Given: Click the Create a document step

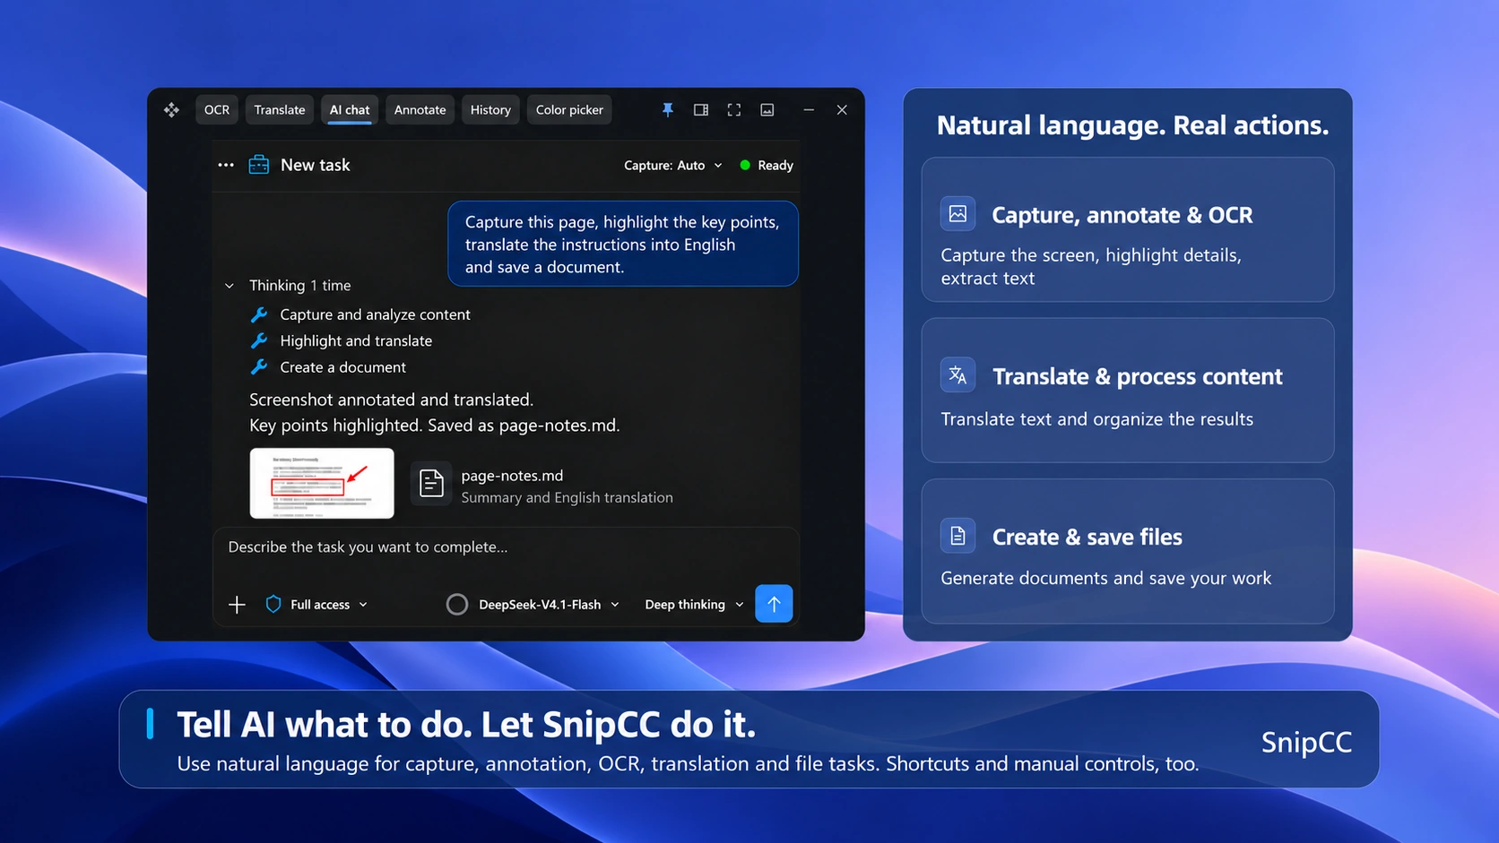Looking at the screenshot, I should pyautogui.click(x=342, y=367).
